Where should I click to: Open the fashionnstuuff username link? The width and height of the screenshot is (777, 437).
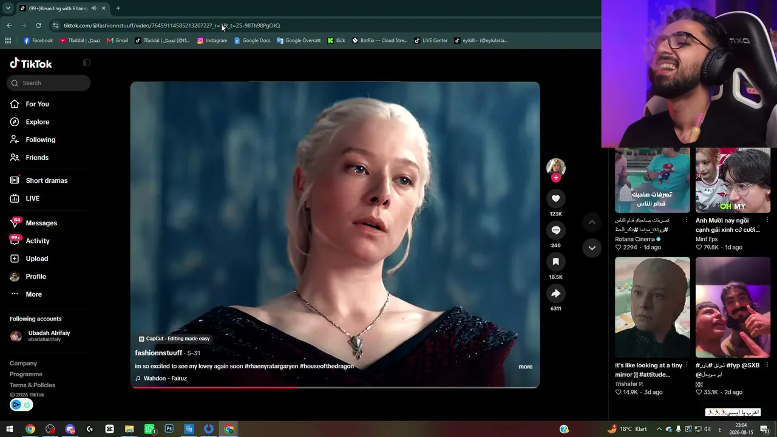(x=158, y=353)
